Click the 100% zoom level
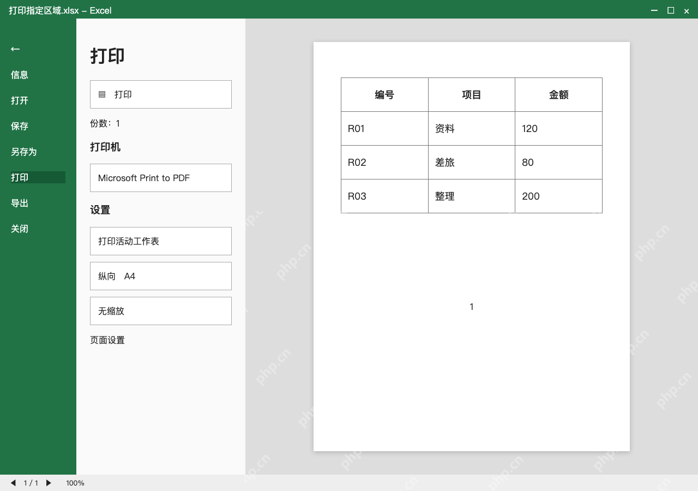This screenshot has width=698, height=491. (x=75, y=483)
